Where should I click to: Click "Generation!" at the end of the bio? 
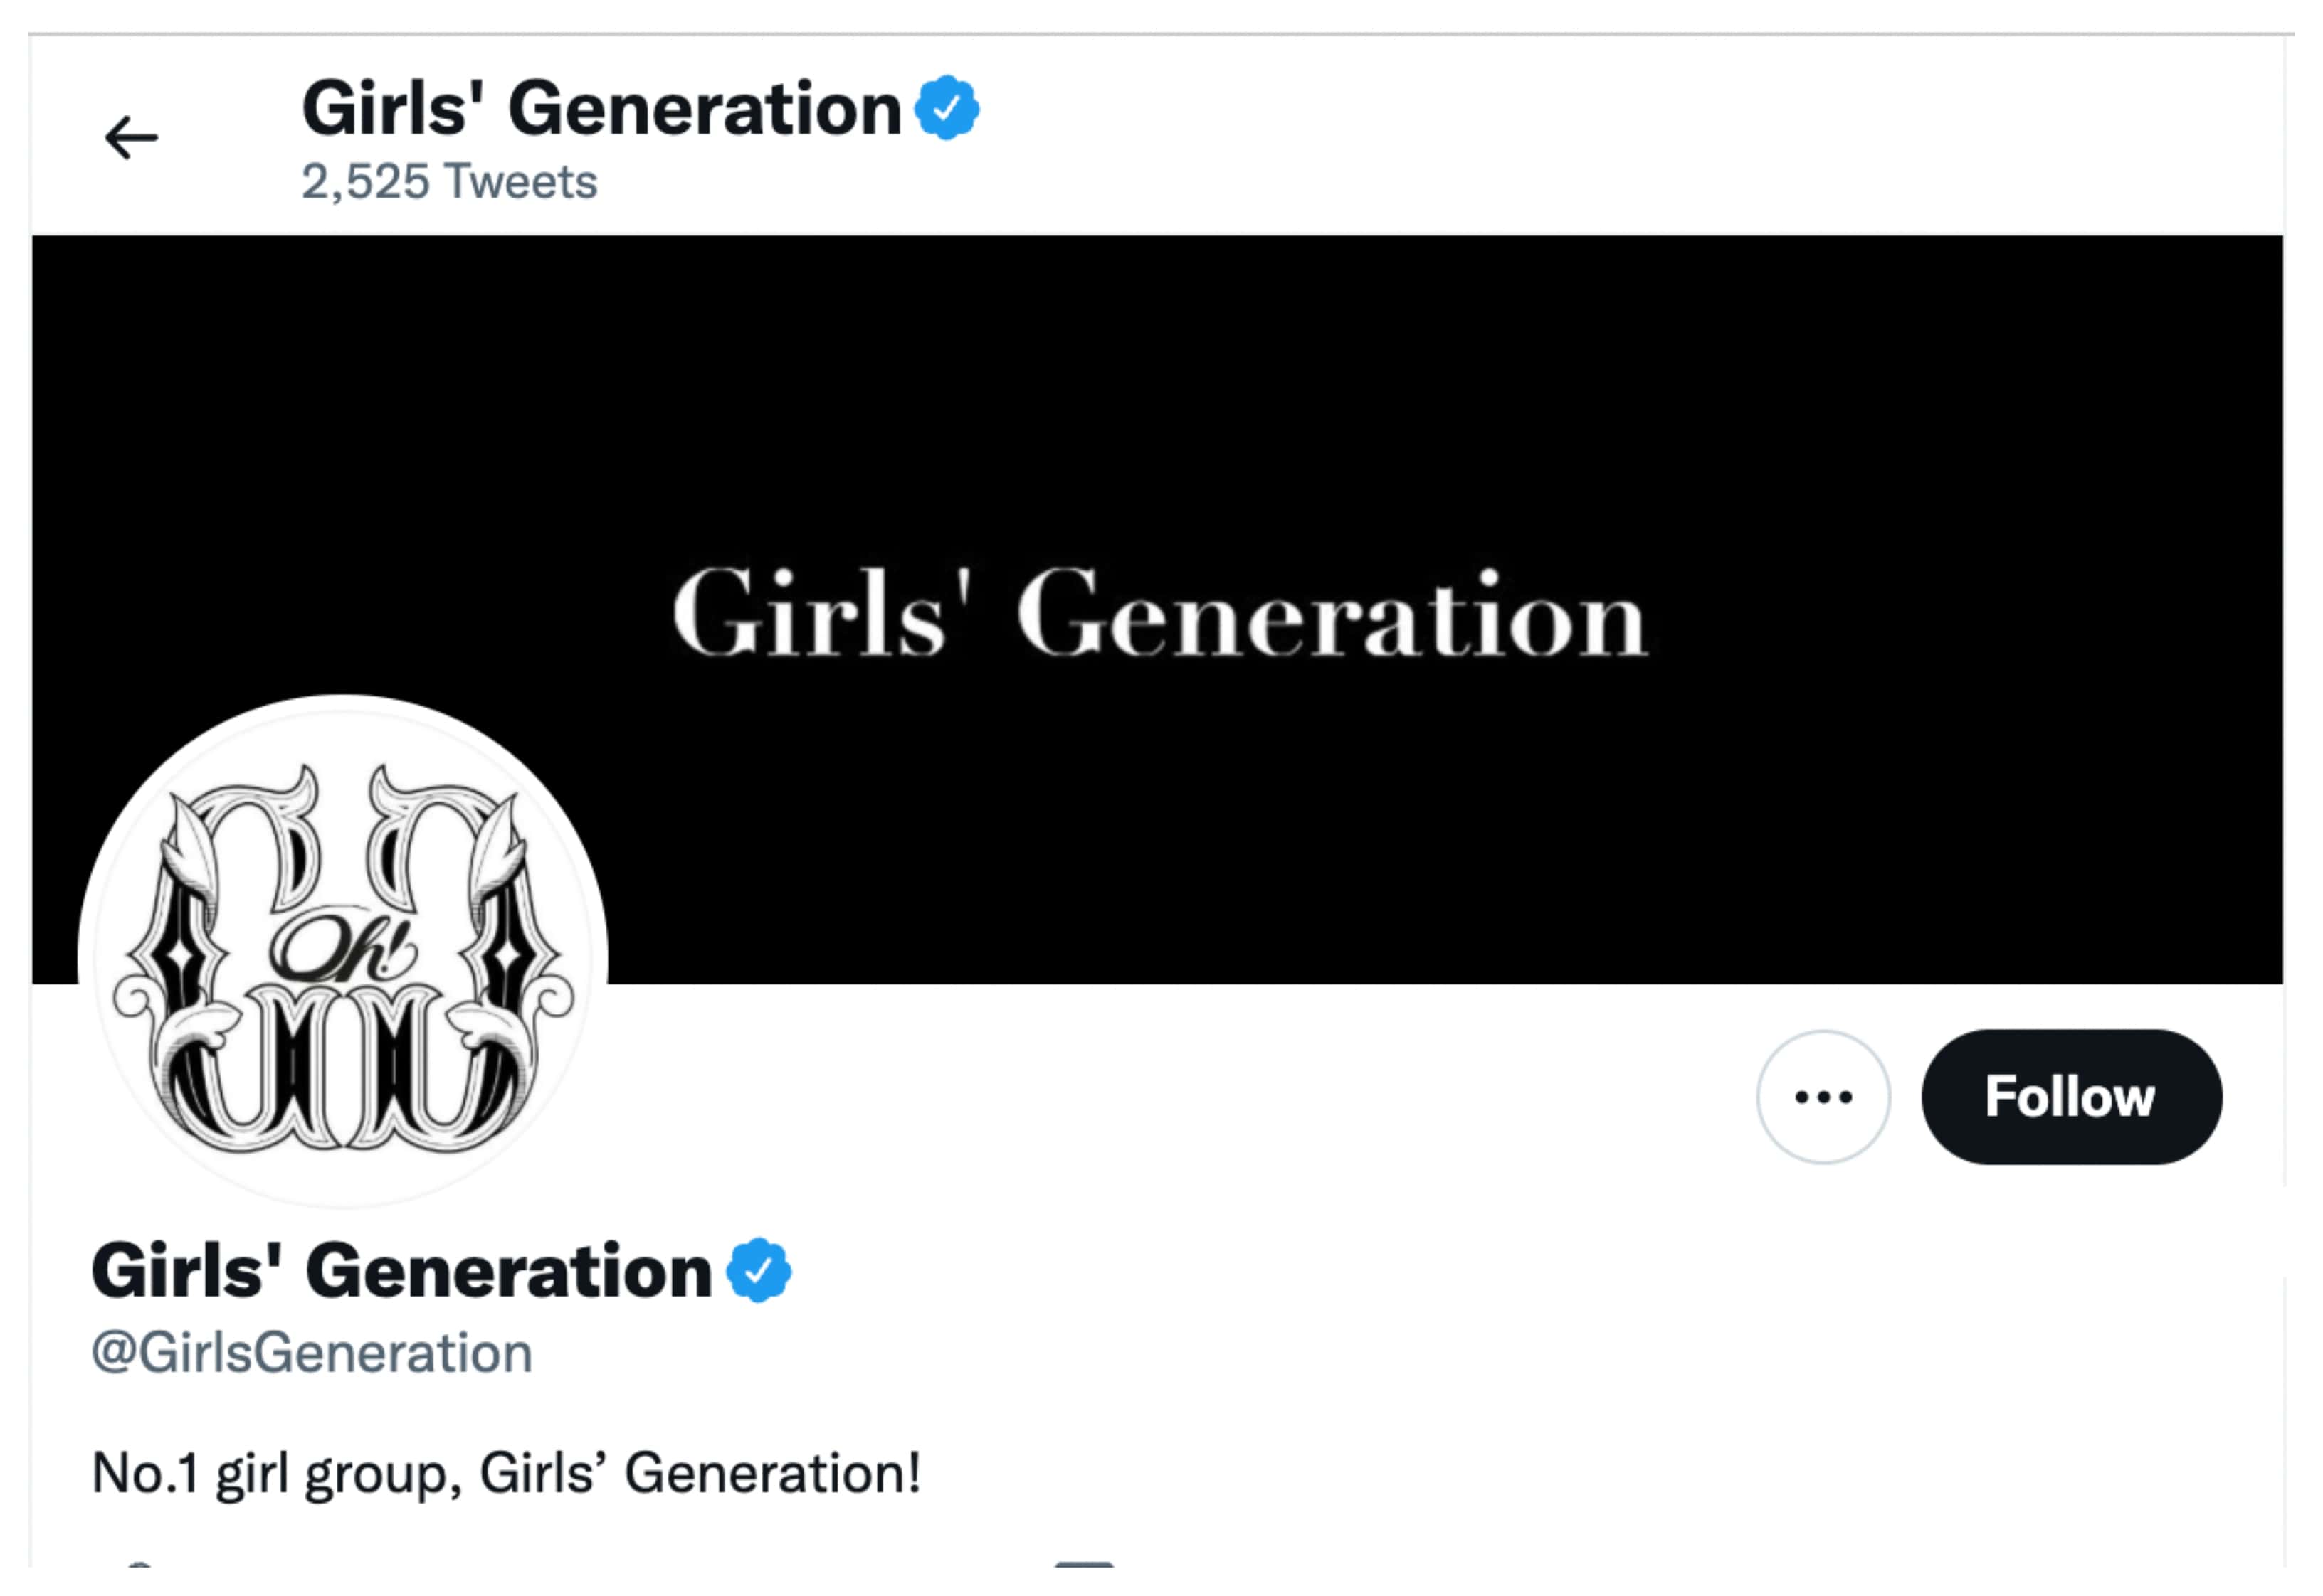(771, 1473)
